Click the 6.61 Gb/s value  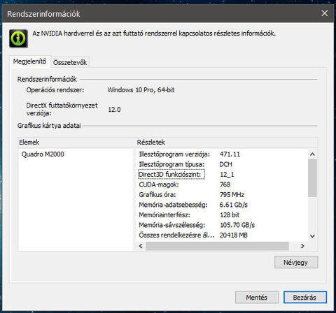point(234,205)
